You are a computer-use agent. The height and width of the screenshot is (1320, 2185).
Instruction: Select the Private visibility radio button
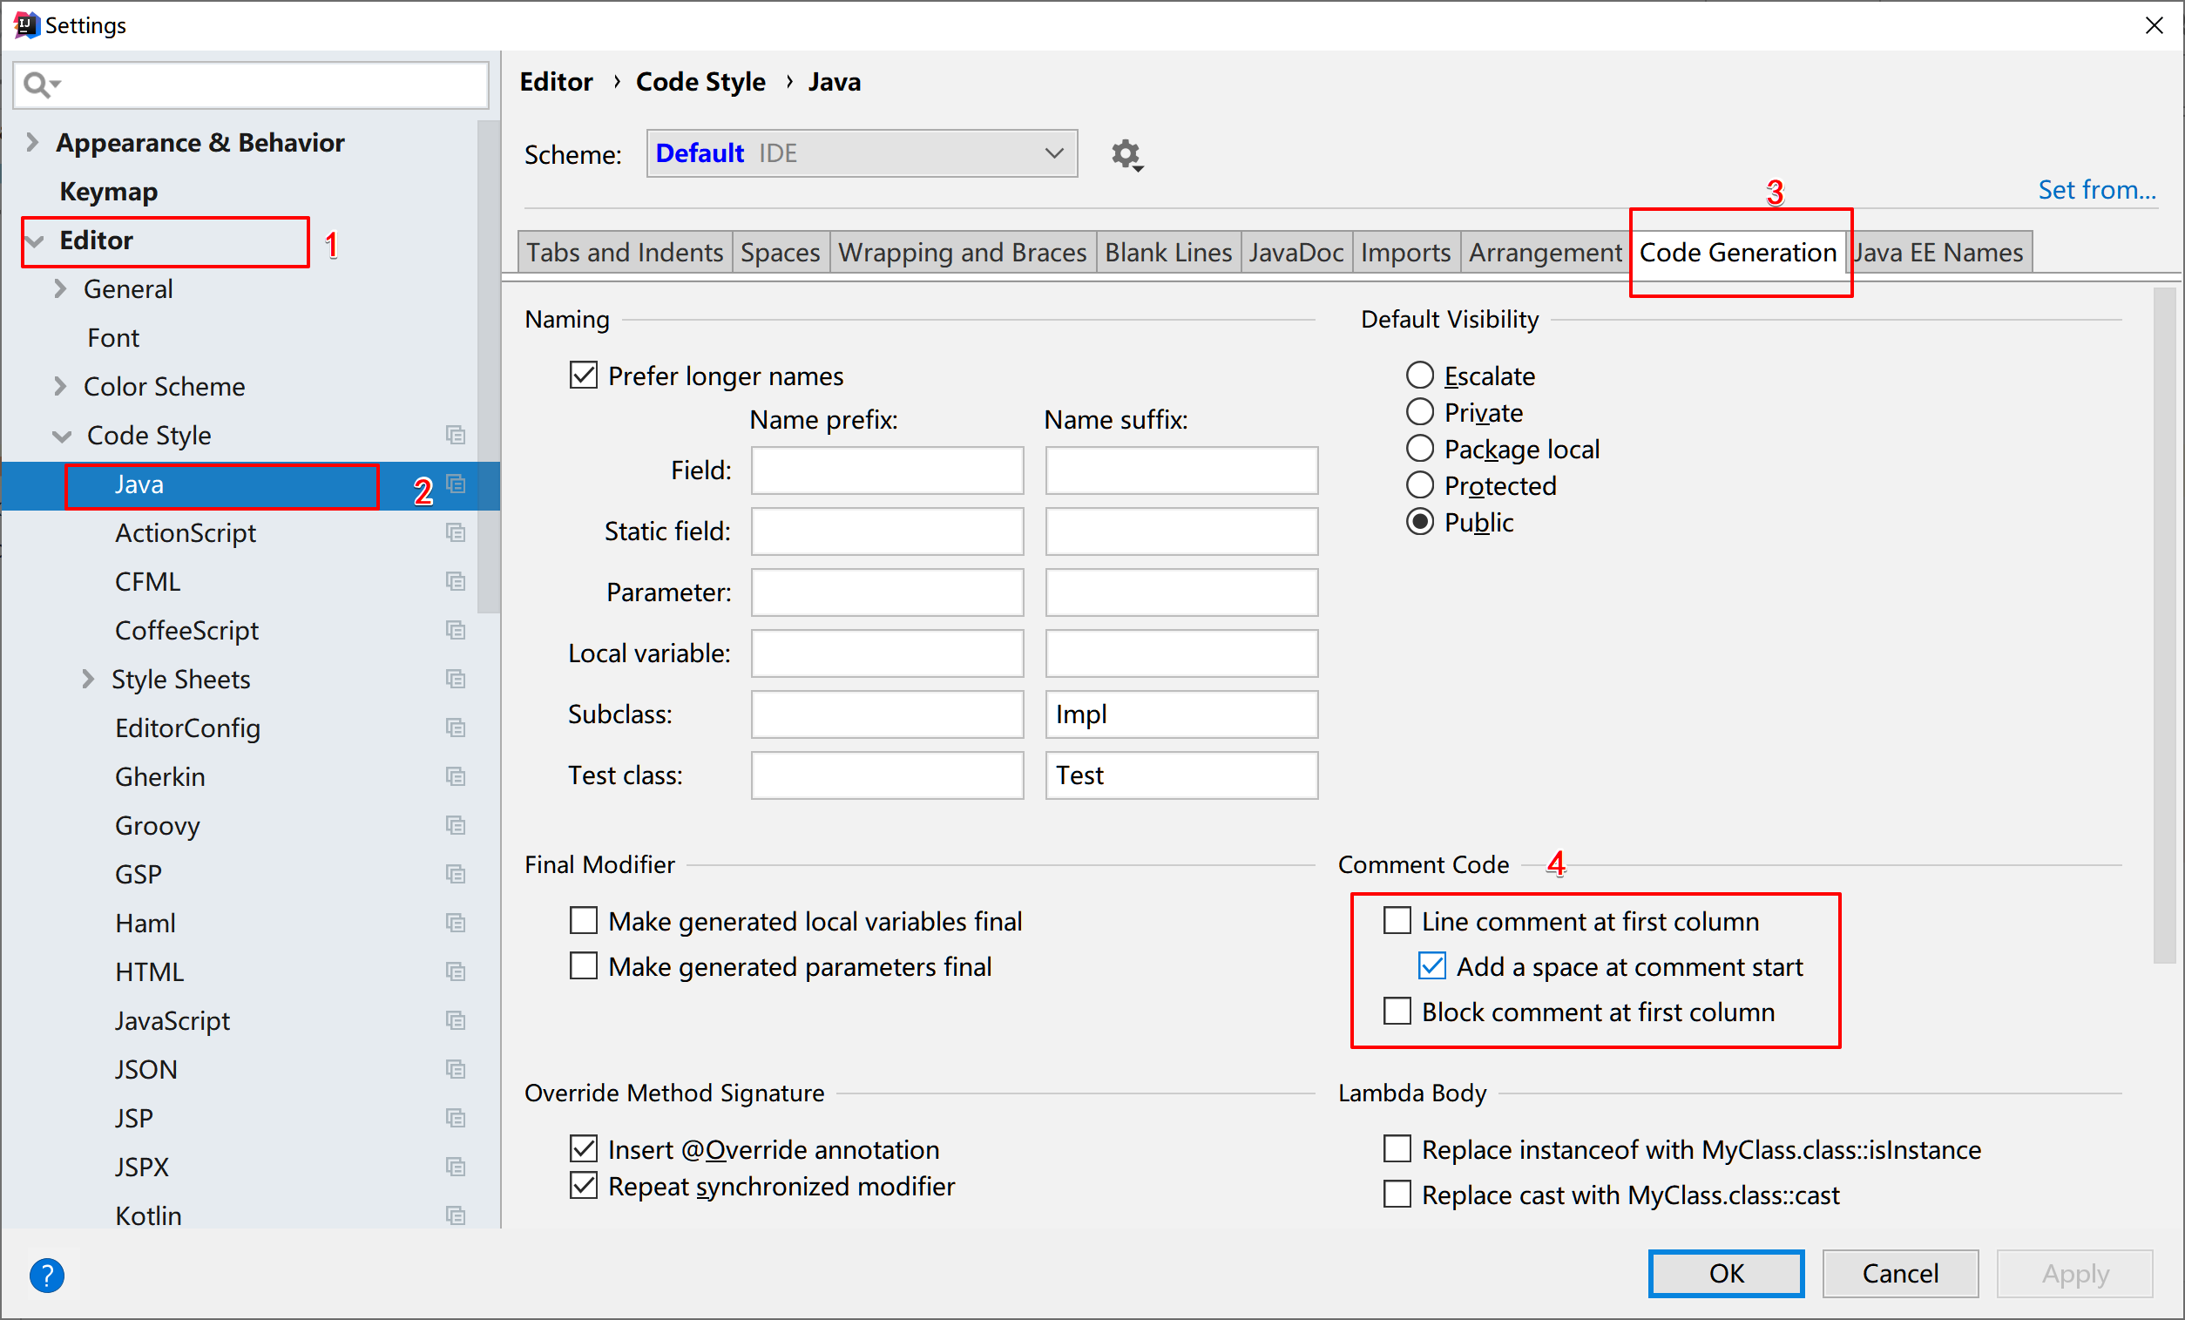(x=1420, y=412)
